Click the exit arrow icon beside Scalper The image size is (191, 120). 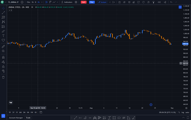coord(113,2)
